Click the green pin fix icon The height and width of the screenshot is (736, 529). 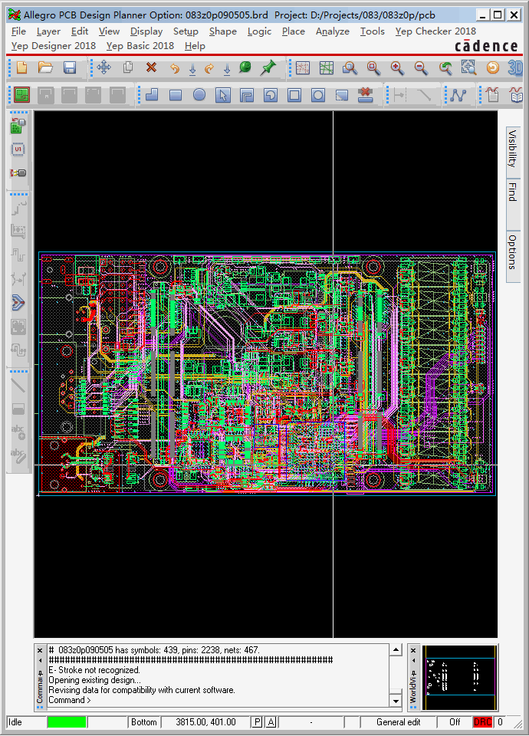pos(268,68)
